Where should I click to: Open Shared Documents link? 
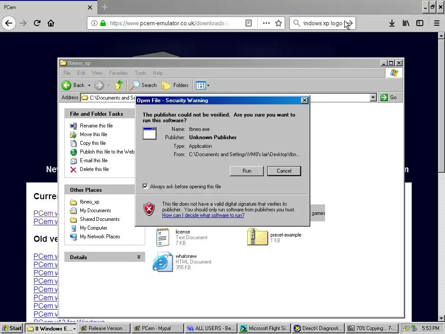100,219
